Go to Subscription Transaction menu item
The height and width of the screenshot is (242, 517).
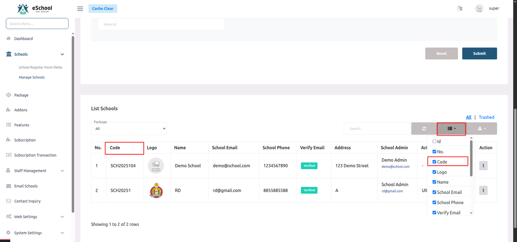[35, 155]
